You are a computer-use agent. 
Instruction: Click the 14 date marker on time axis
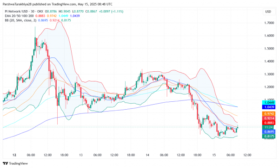click(147, 155)
